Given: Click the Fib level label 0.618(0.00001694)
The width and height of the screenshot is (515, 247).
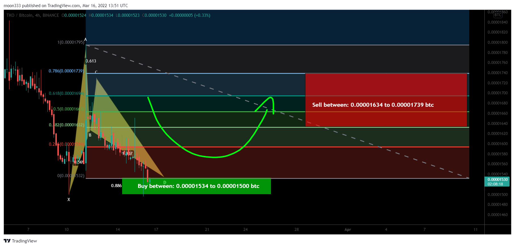Looking at the screenshot, I should click(x=66, y=93).
